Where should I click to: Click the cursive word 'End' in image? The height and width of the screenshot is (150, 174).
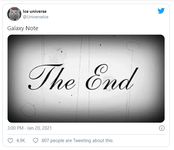pos(112,77)
